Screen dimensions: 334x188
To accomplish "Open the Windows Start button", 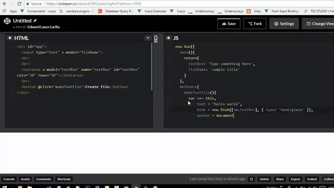I will tap(5, 187).
